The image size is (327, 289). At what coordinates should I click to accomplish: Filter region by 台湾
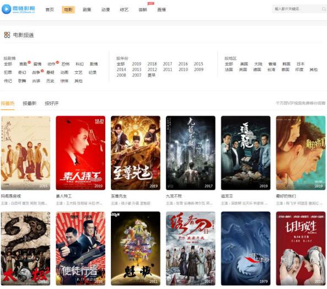pyautogui.click(x=271, y=69)
